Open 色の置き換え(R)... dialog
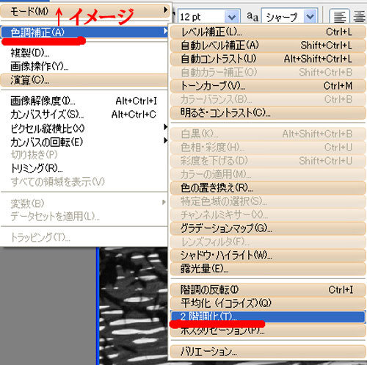Screen dimensions: 367x365 pyautogui.click(x=268, y=188)
